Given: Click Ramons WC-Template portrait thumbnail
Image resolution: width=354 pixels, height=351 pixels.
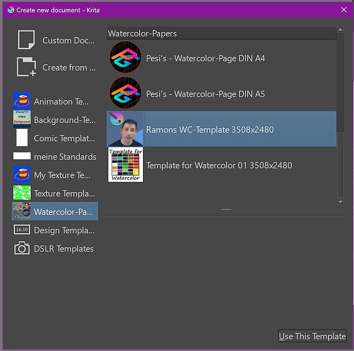Looking at the screenshot, I should 126,129.
